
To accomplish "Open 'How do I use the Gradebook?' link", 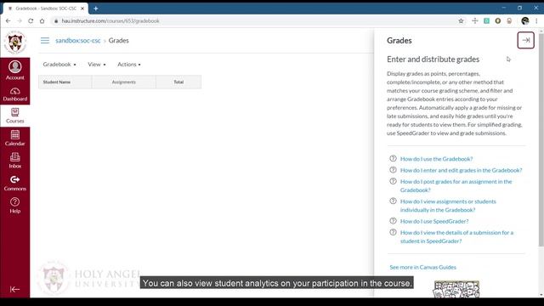I will tap(436, 159).
